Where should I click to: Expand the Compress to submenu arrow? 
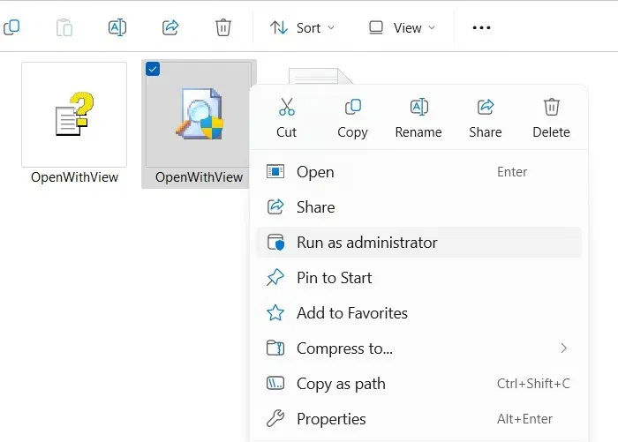coord(563,348)
